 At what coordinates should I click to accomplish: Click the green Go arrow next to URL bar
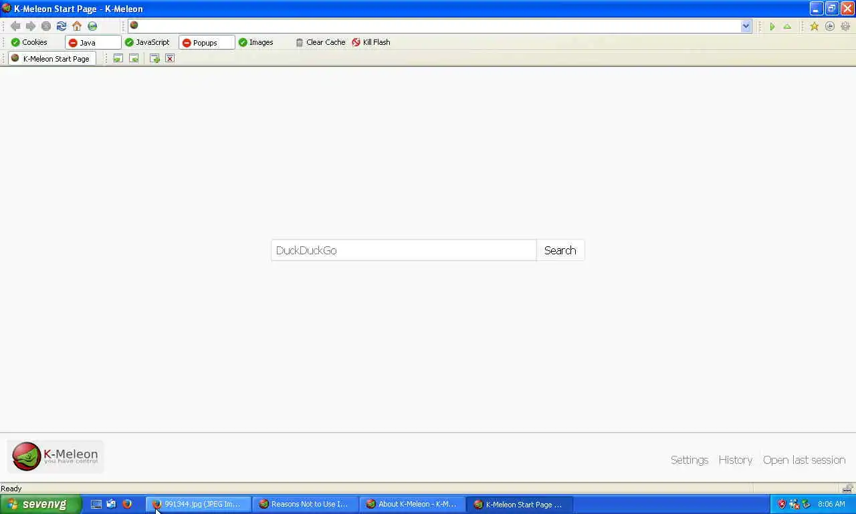772,26
